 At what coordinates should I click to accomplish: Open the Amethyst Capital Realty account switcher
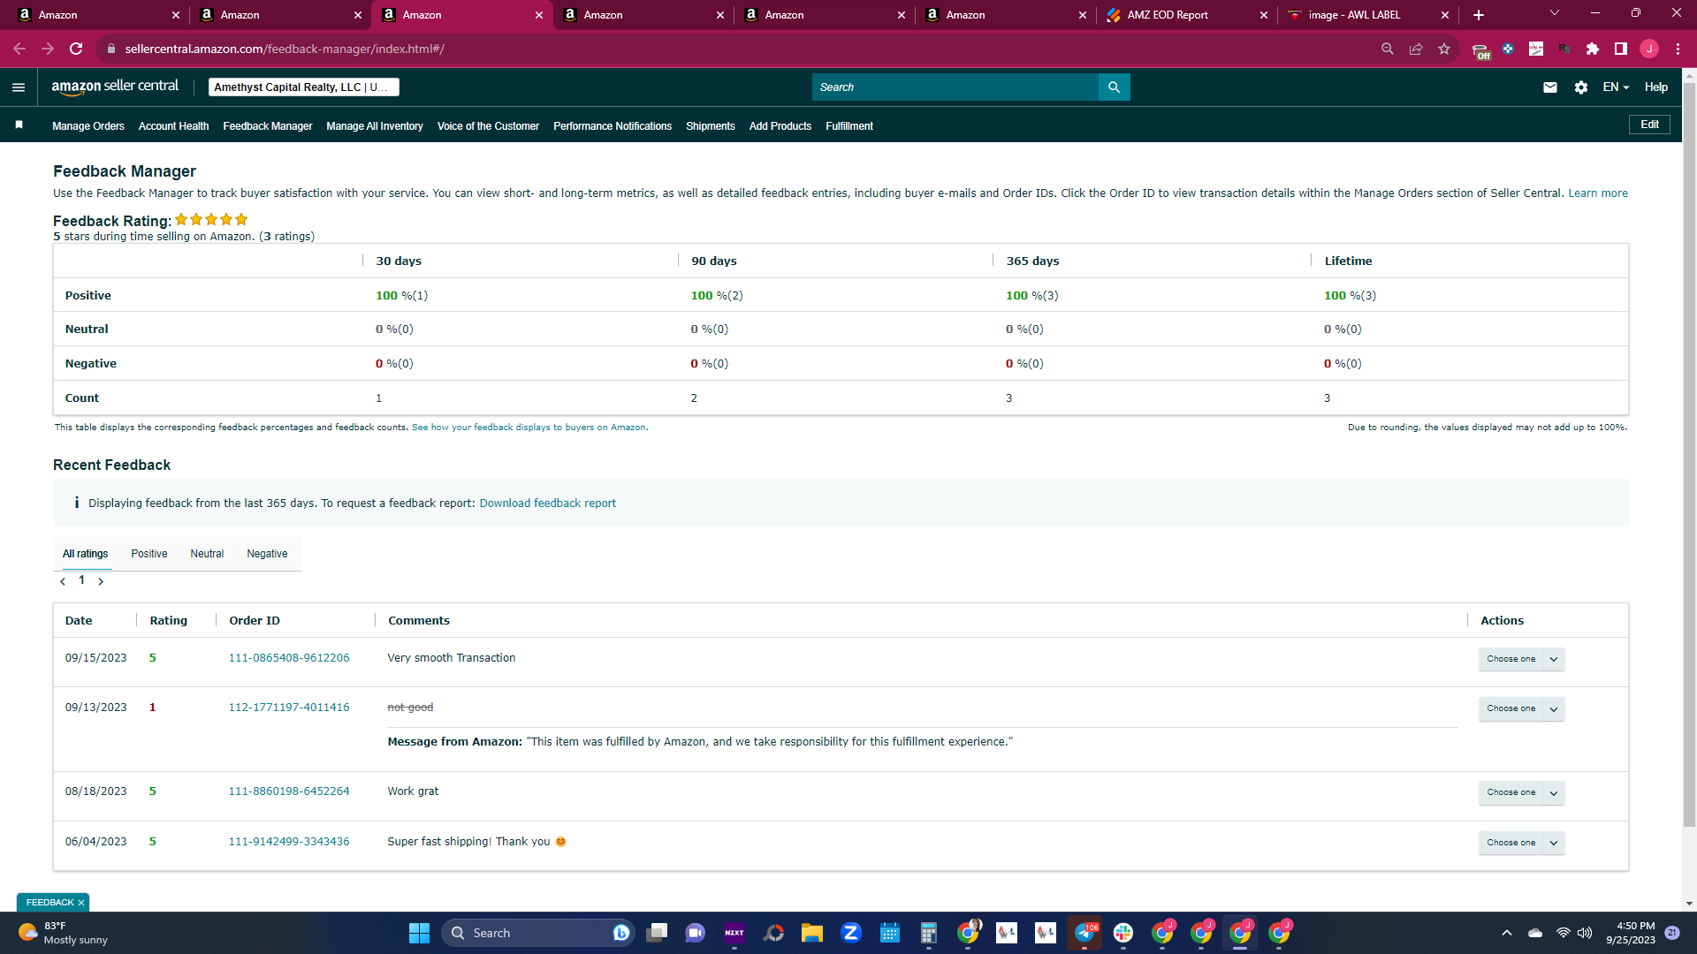tap(303, 87)
